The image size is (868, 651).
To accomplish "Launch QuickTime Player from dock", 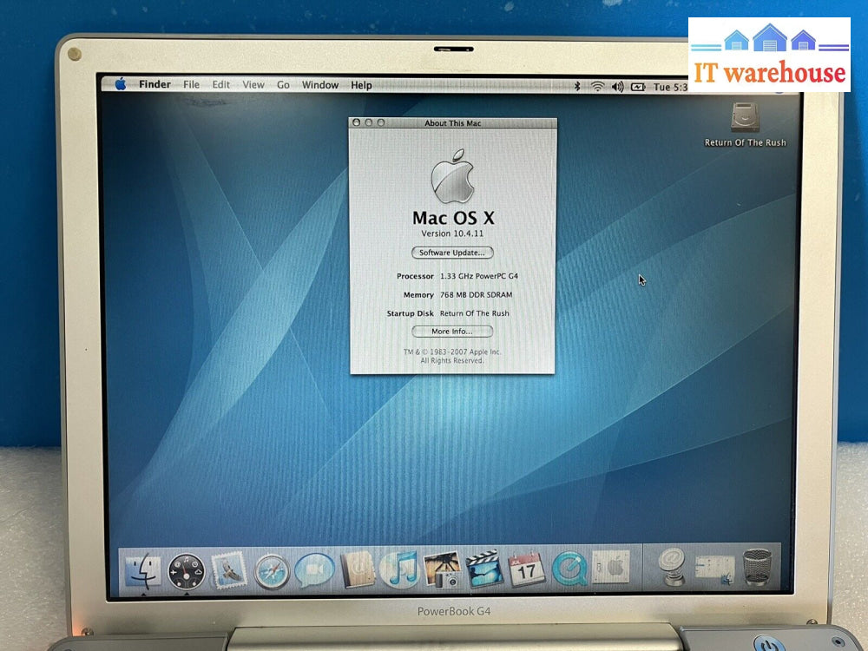I will pos(569,569).
